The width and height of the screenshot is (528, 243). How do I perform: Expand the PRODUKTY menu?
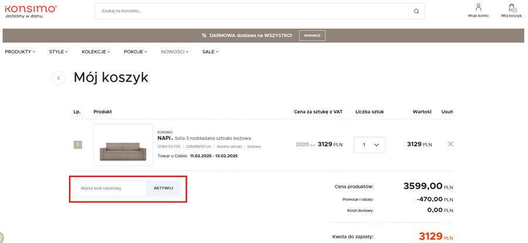[20, 52]
